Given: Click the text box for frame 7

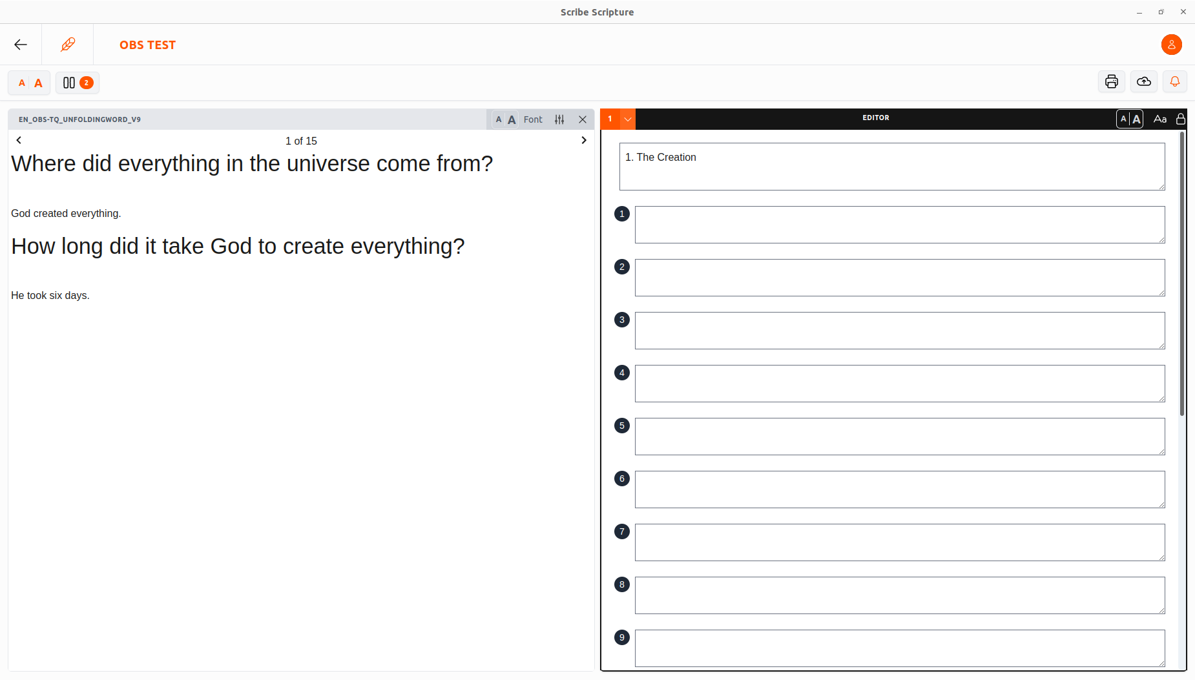Looking at the screenshot, I should point(900,542).
